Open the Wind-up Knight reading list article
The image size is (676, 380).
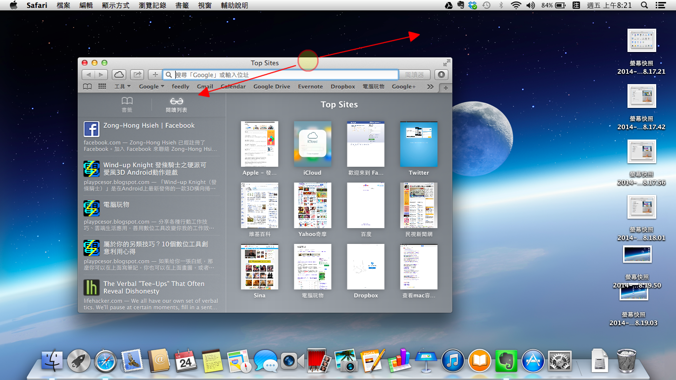[x=151, y=176]
